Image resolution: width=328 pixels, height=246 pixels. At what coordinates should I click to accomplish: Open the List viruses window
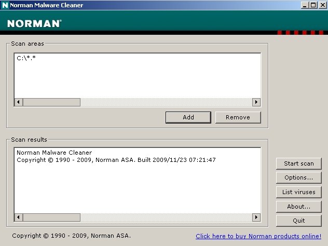pyautogui.click(x=299, y=192)
